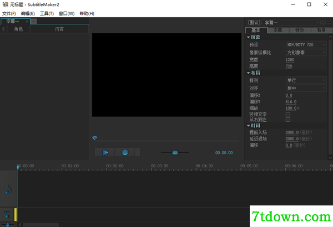Screen dimensions: 333x227
Task: Collapse the 屏幕 section
Action: 248,37
